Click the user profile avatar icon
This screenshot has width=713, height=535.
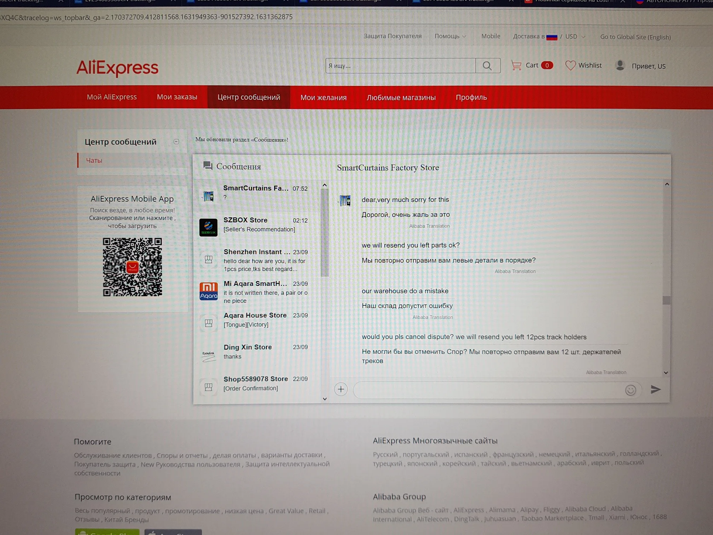click(620, 65)
